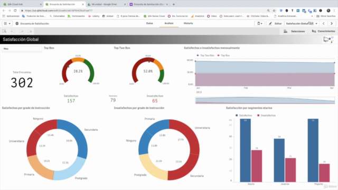
Task: Select the red Jovenes Insatisfechos bar
Action: pos(290,170)
